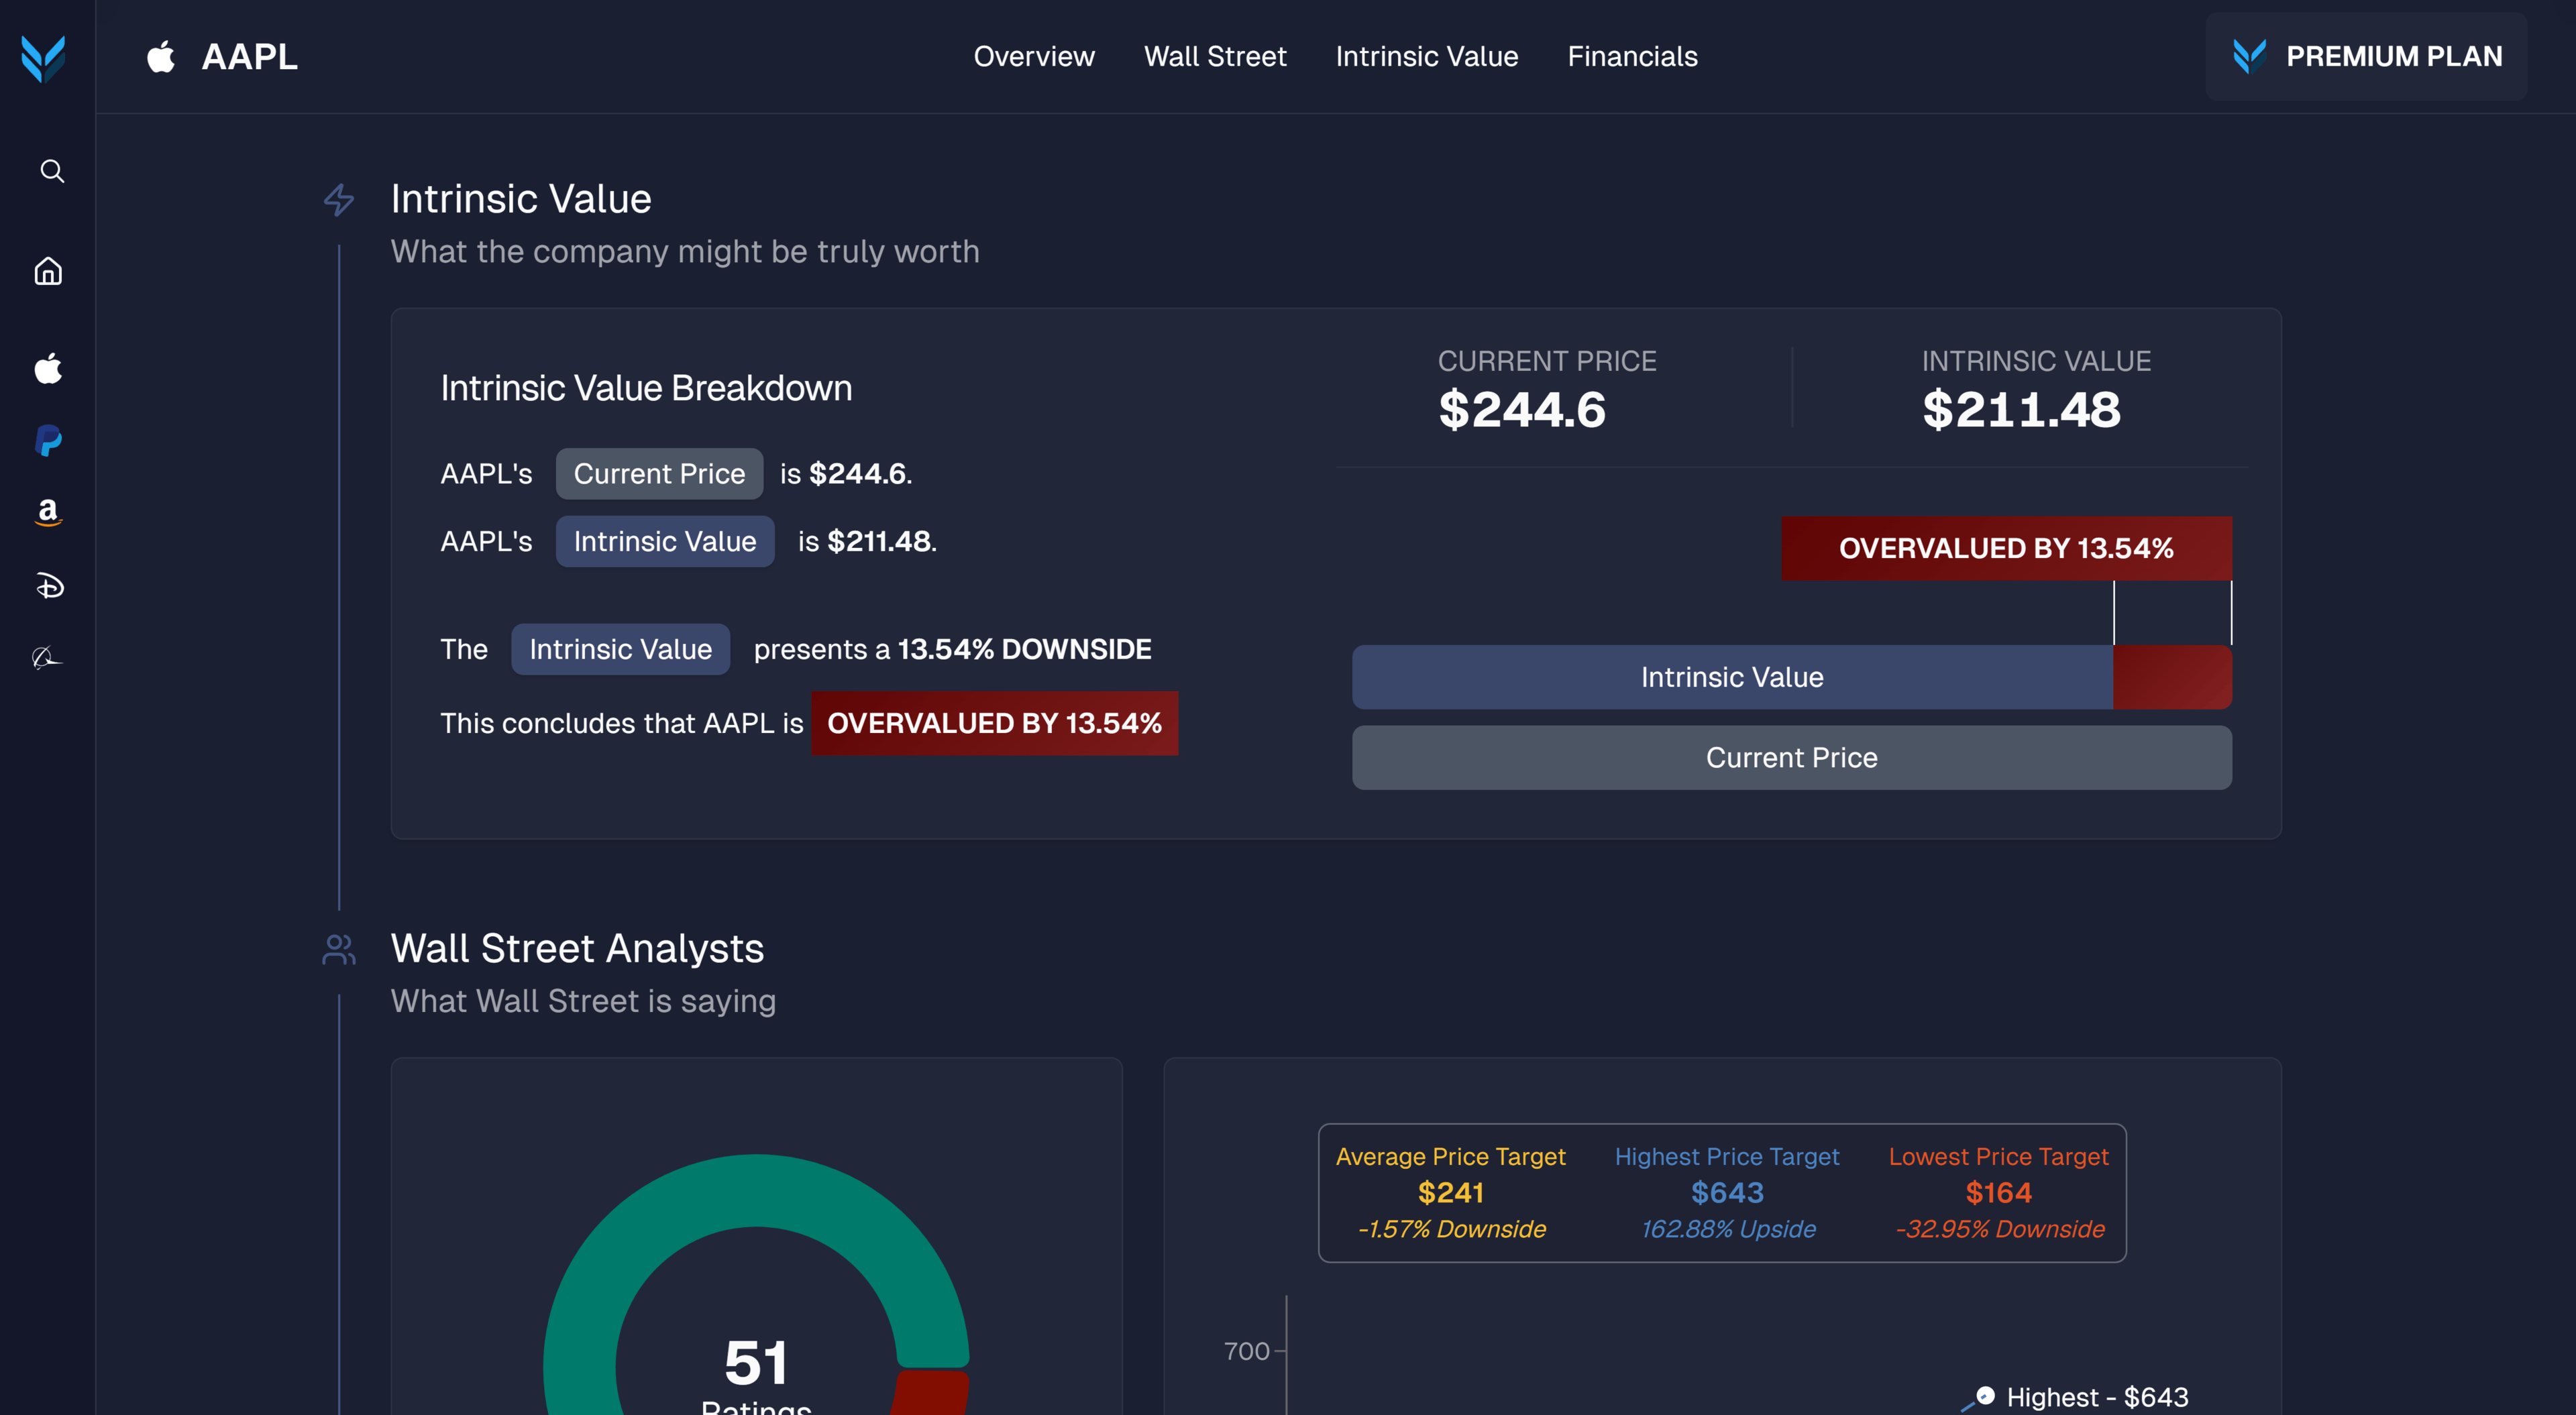Image resolution: width=2576 pixels, height=1415 pixels.
Task: Click the gray Current Price bar
Action: tap(1791, 758)
